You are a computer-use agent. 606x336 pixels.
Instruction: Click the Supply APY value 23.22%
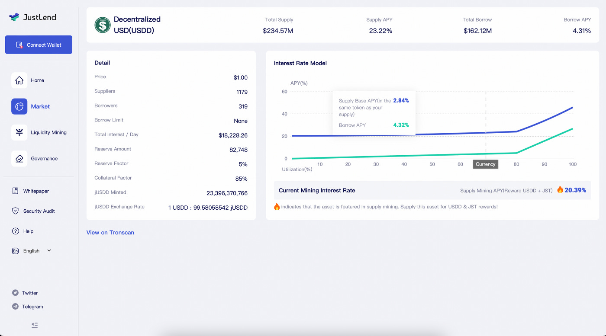[380, 31]
